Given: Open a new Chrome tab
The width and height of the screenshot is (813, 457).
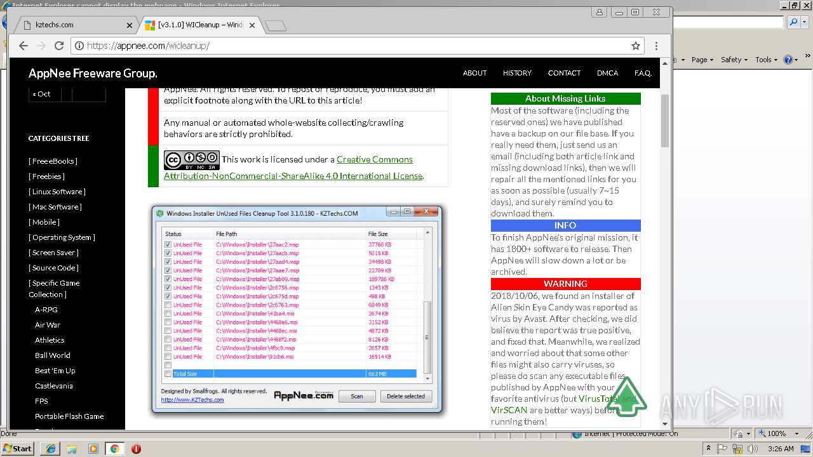Looking at the screenshot, I should coord(276,25).
